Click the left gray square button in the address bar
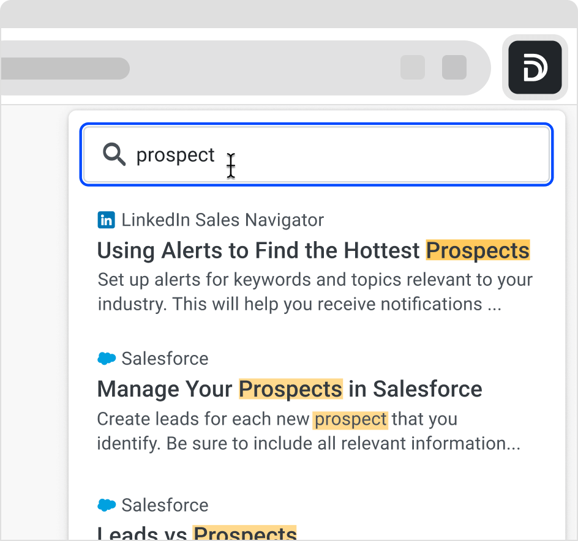 pos(412,67)
